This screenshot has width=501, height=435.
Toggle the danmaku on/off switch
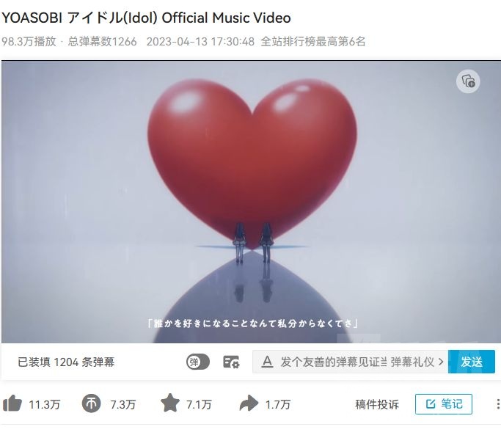coord(198,362)
